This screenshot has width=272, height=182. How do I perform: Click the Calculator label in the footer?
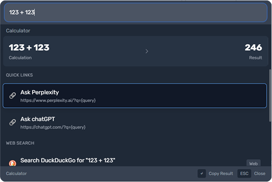[17, 173]
